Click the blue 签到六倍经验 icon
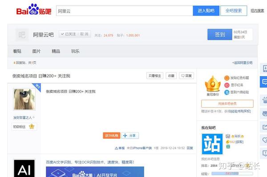The height and width of the screenshot is (177, 267). coord(227,92)
